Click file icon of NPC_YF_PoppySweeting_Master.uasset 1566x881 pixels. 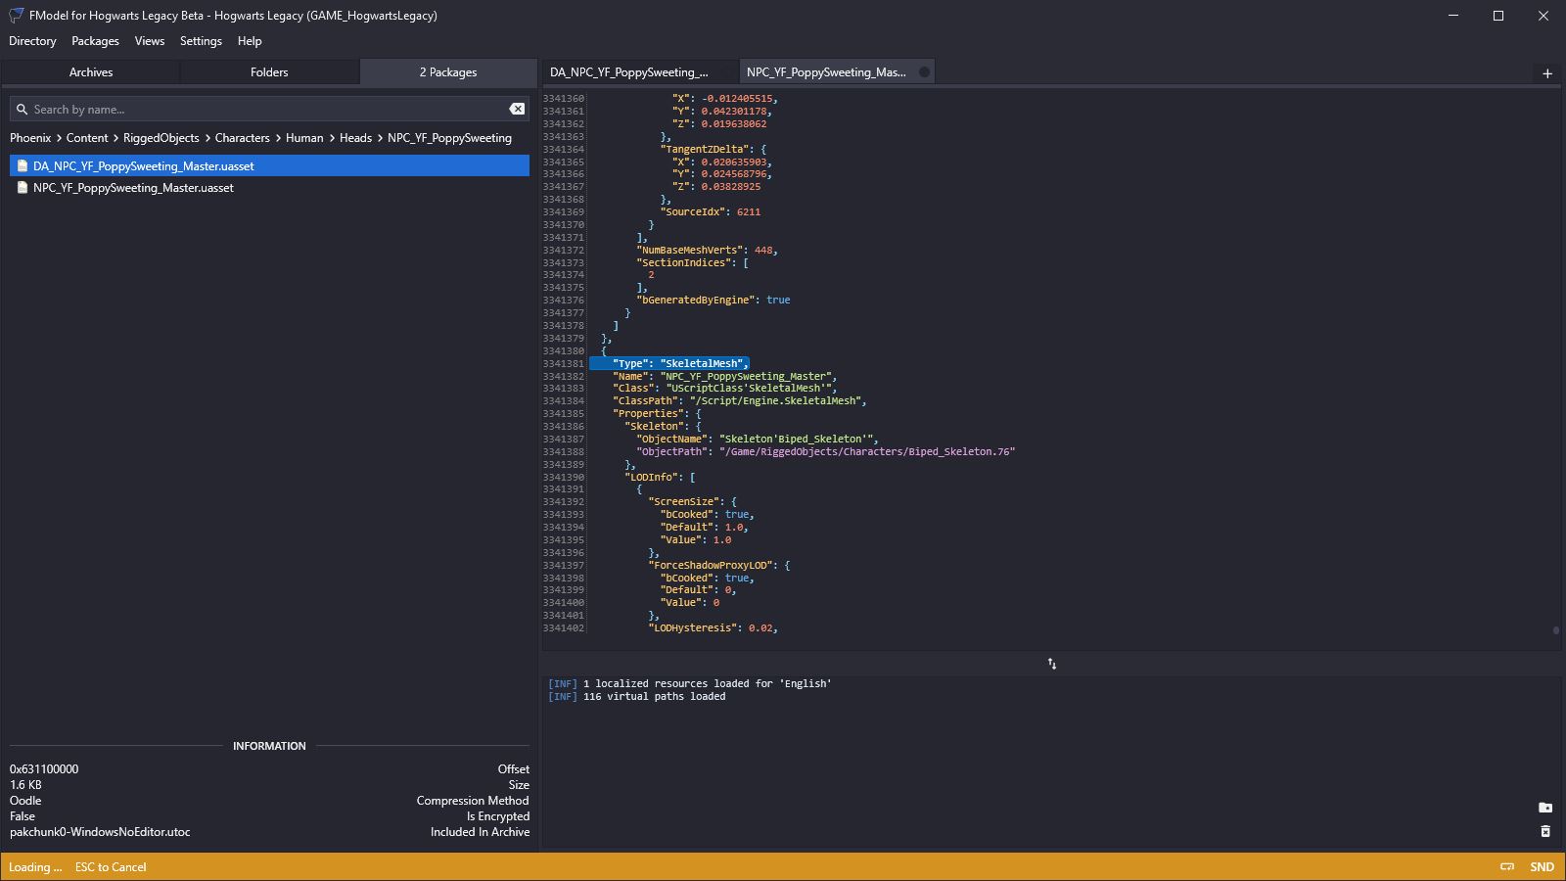tap(23, 188)
